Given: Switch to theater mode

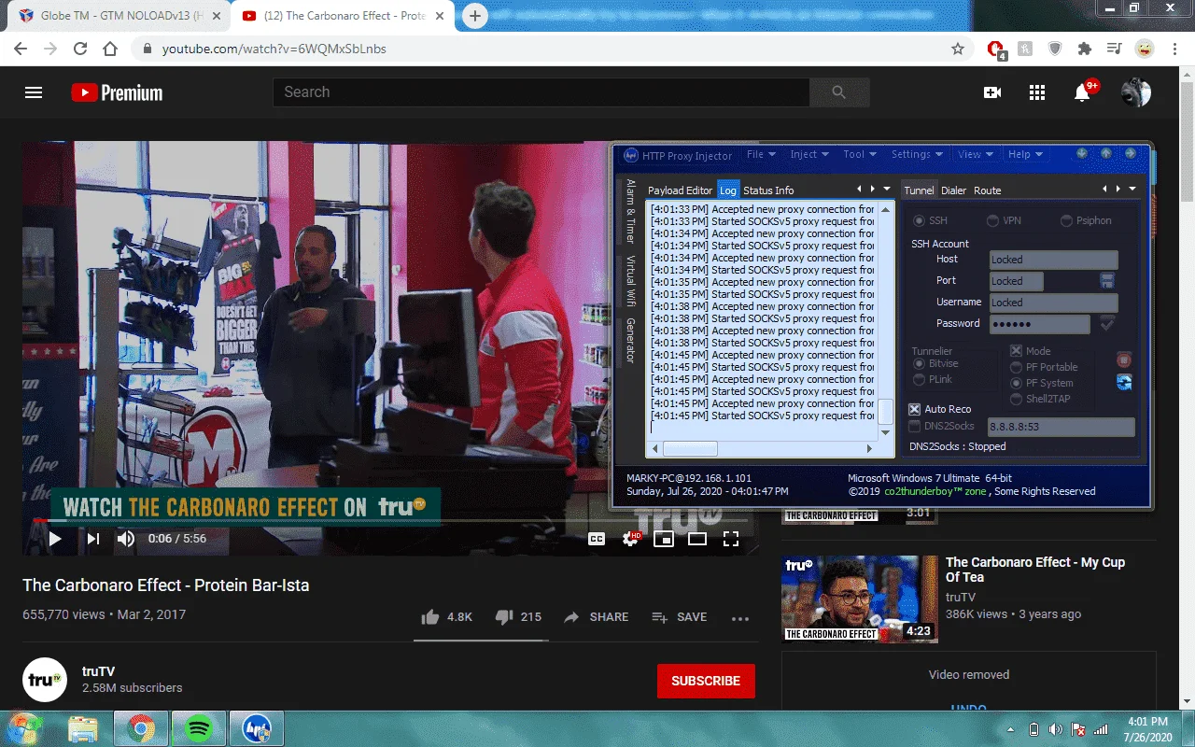Looking at the screenshot, I should pos(697,539).
